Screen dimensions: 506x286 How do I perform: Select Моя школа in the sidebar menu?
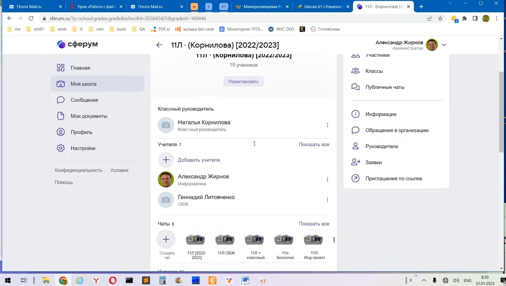point(97,84)
